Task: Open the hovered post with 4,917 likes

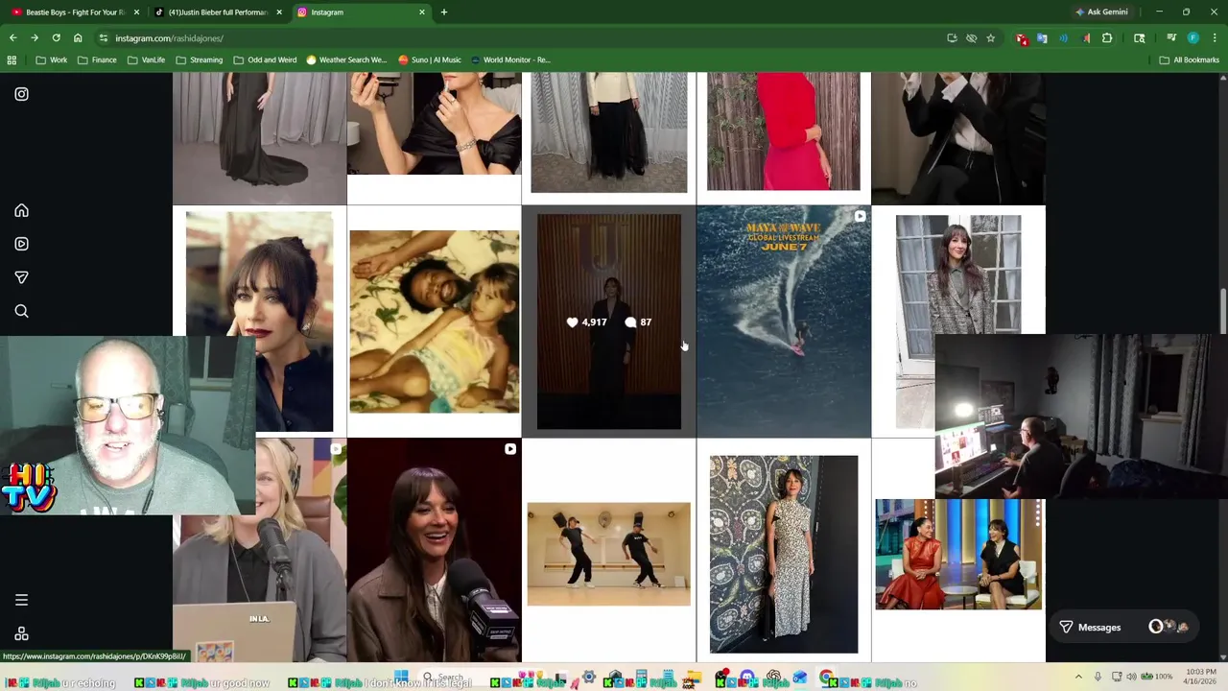Action: click(x=609, y=322)
